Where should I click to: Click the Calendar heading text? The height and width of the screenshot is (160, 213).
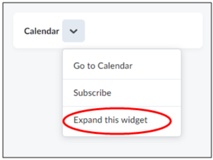click(42, 31)
